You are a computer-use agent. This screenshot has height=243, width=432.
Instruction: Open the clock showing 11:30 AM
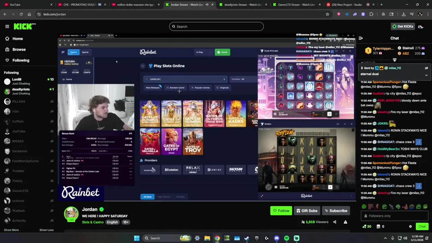coord(417,238)
